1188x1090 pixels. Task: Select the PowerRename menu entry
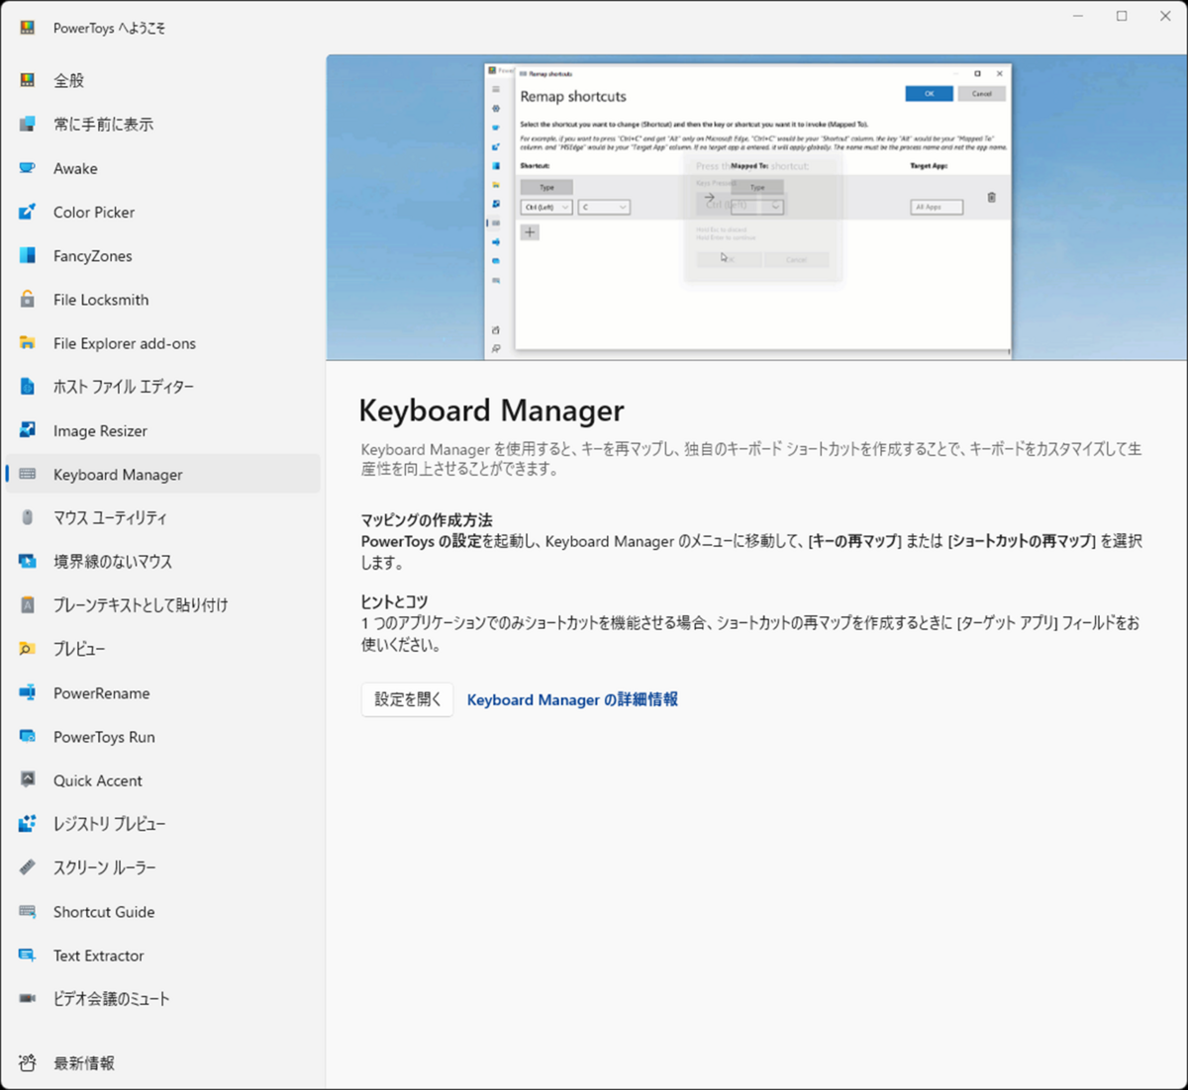click(x=163, y=692)
